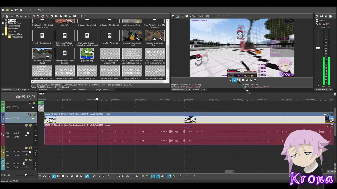Click the Overlays grid icon in preview toolbar
The height and width of the screenshot is (189, 337).
(x=207, y=16)
